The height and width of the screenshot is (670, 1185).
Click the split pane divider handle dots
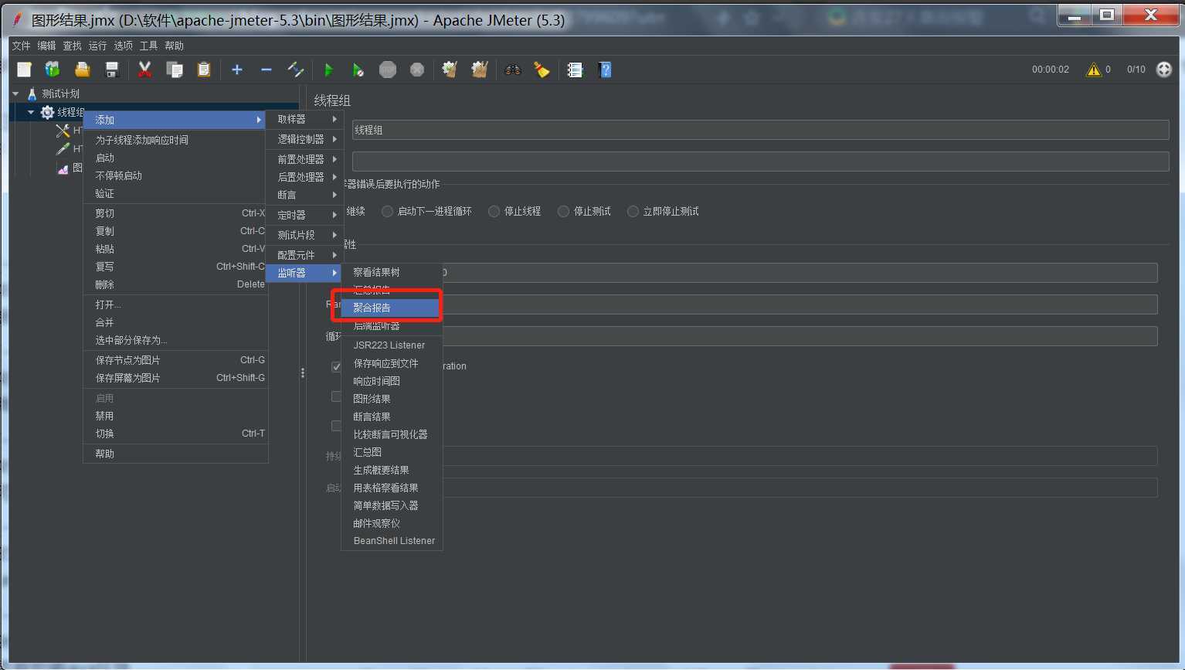coord(303,373)
